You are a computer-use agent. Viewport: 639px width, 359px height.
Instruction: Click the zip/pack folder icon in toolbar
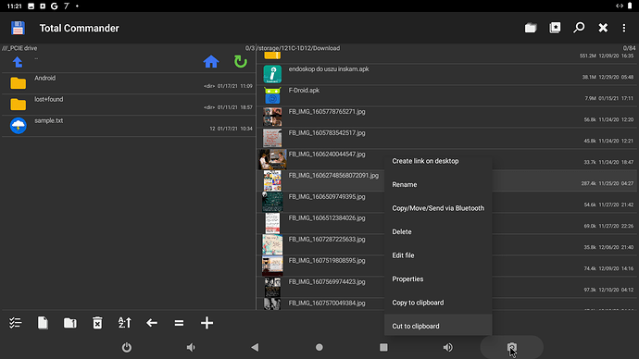point(70,323)
